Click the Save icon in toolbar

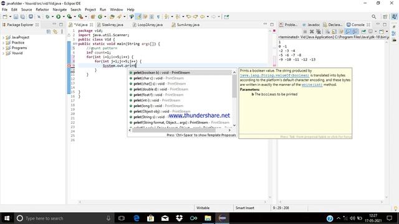pos(16,17)
